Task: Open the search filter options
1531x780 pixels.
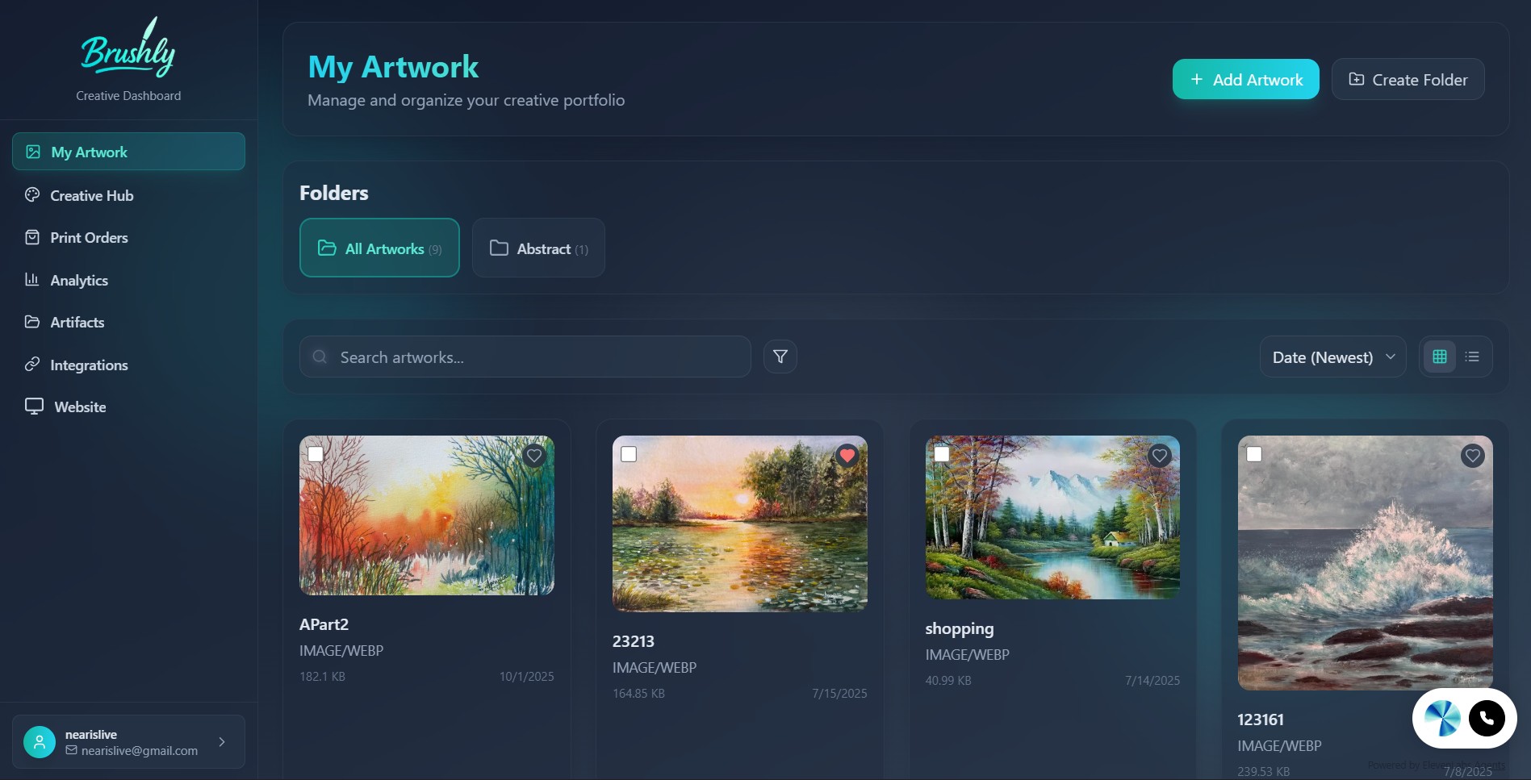Action: [x=779, y=356]
